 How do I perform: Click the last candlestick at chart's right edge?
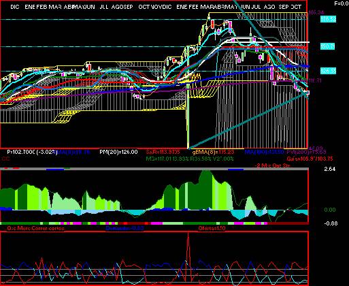[x=308, y=93]
